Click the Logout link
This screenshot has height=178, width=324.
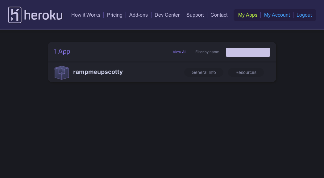click(x=304, y=15)
